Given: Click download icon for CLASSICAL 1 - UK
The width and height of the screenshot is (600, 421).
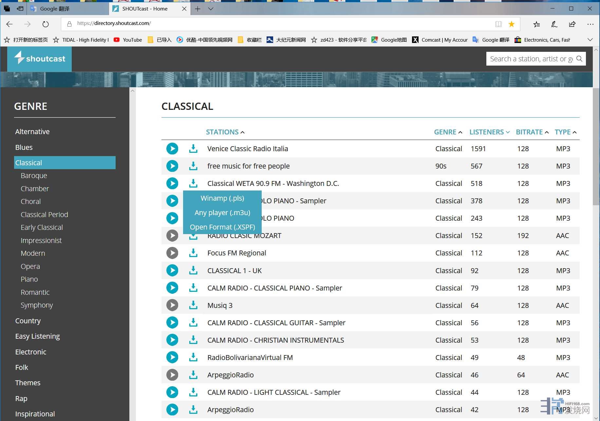Looking at the screenshot, I should (x=193, y=271).
